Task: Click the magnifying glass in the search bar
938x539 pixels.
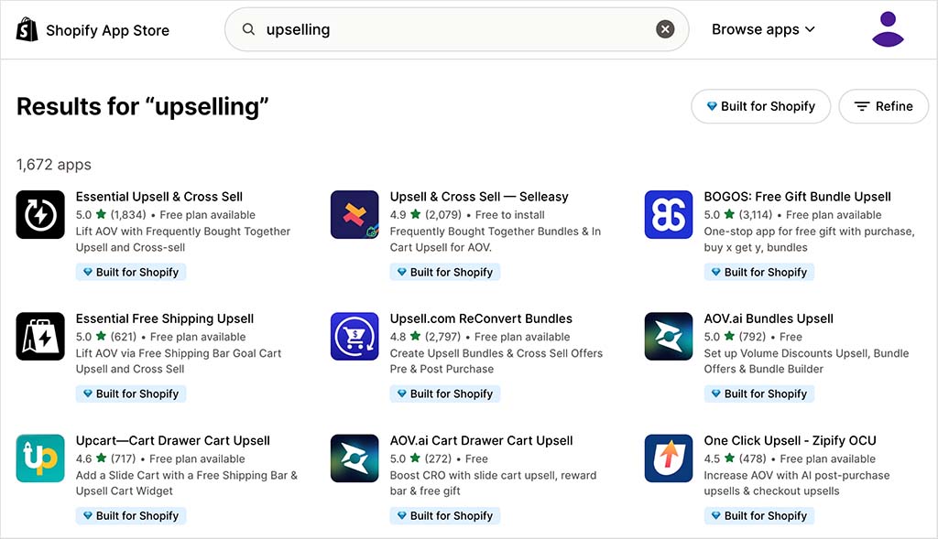Action: pyautogui.click(x=248, y=29)
